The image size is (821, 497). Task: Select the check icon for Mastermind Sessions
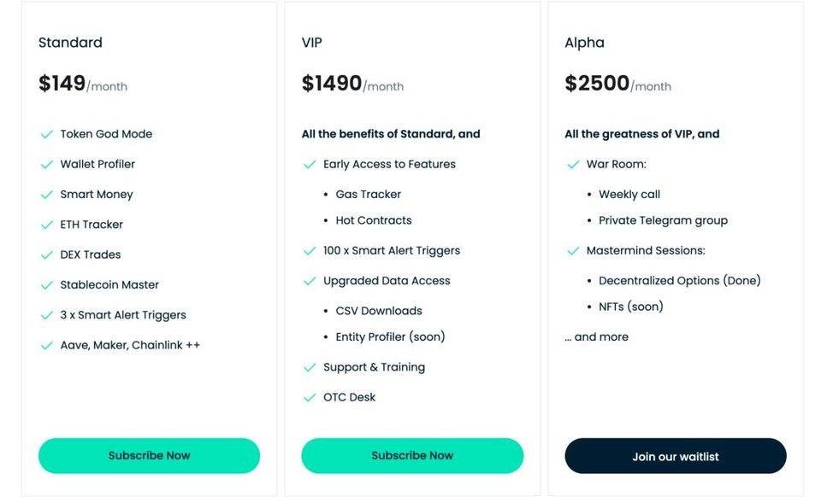point(572,250)
